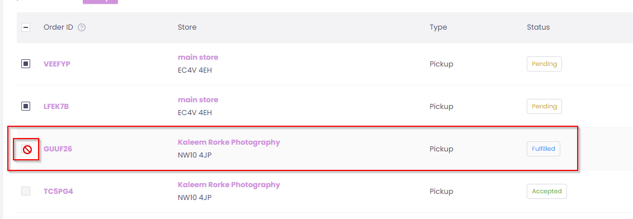The image size is (633, 219).
Task: Click the help icon beside Order ID
Action: [x=82, y=27]
